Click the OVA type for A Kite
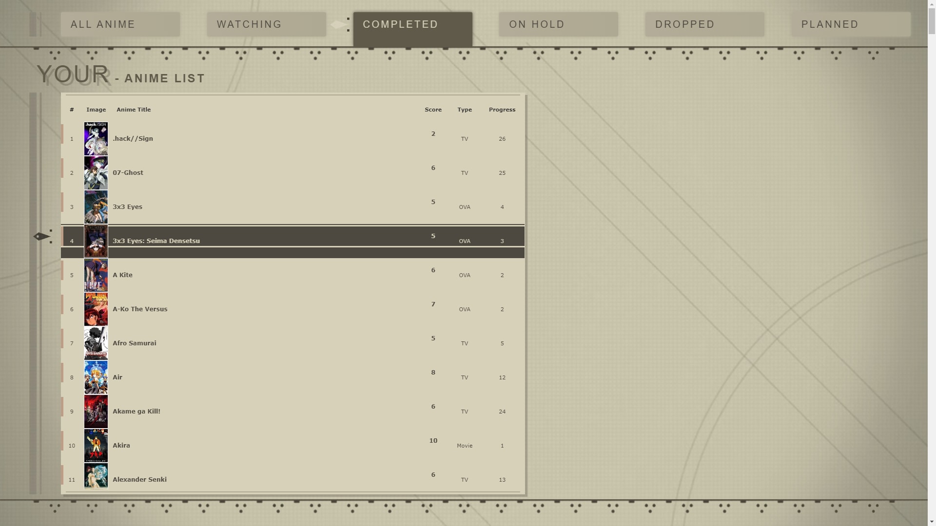Image resolution: width=936 pixels, height=526 pixels. pyautogui.click(x=465, y=275)
